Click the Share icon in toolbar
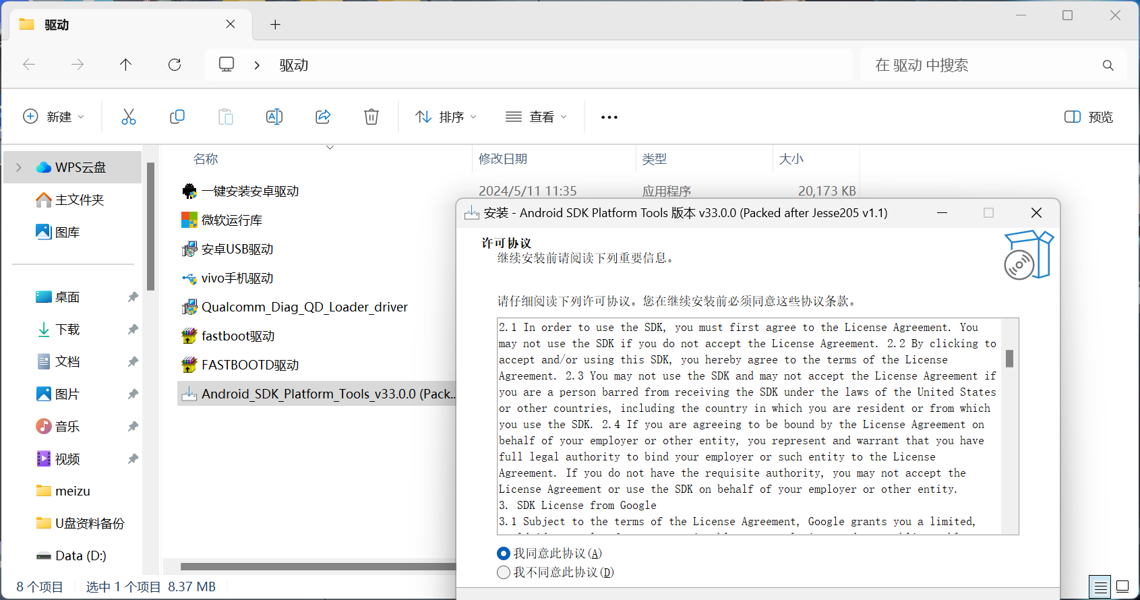The width and height of the screenshot is (1140, 600). pyautogui.click(x=323, y=117)
